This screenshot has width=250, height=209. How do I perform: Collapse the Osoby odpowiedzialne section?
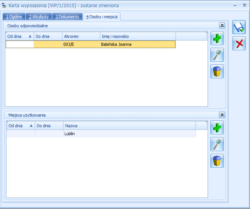222,25
